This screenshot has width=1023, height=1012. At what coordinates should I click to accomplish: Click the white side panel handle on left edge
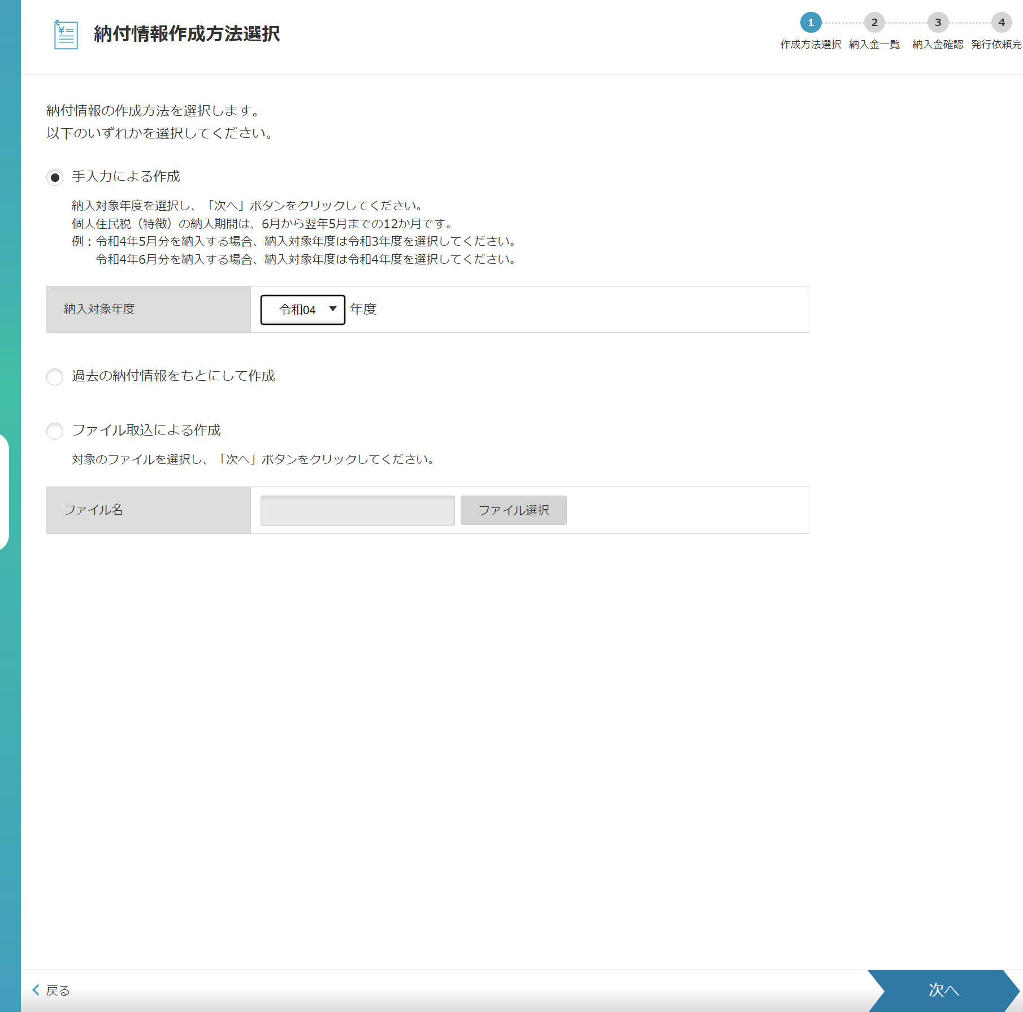5,492
